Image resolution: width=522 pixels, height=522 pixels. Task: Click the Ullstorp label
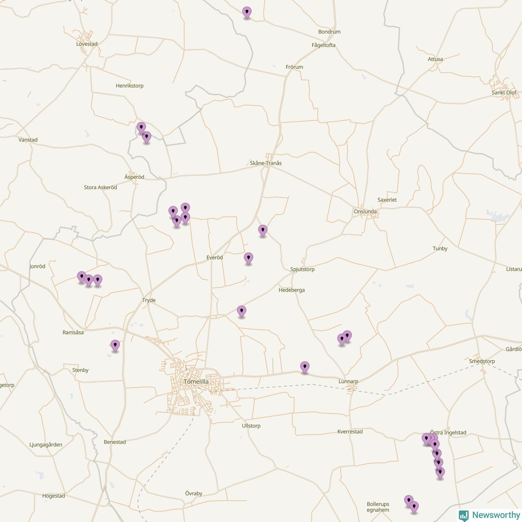(251, 426)
